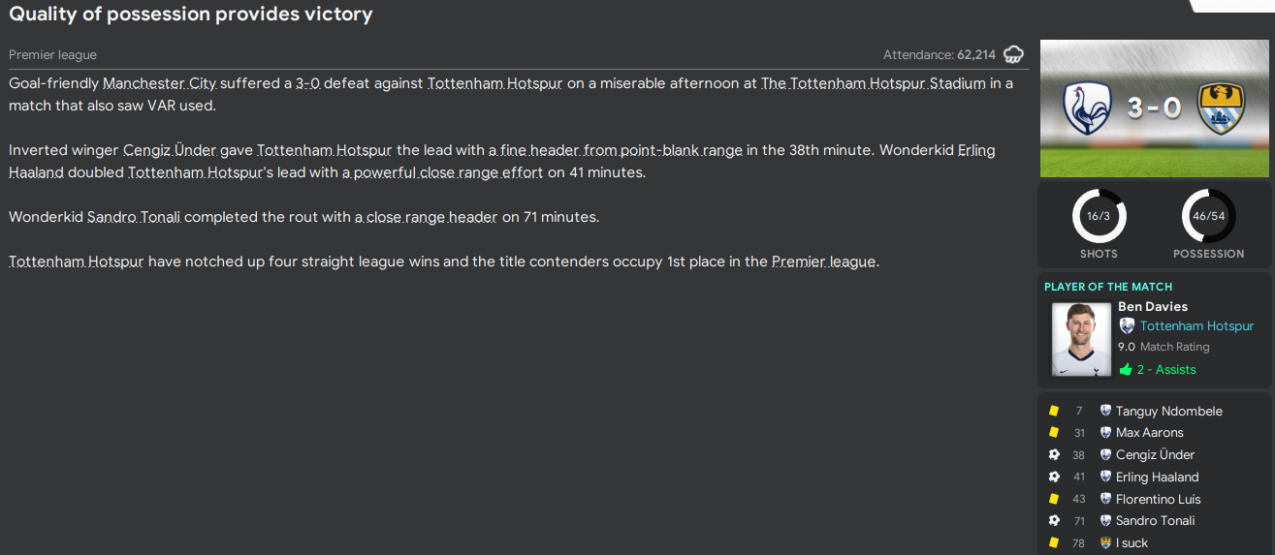Open Ben Davies' player photo
Image resolution: width=1275 pixels, height=555 pixels.
(1082, 339)
